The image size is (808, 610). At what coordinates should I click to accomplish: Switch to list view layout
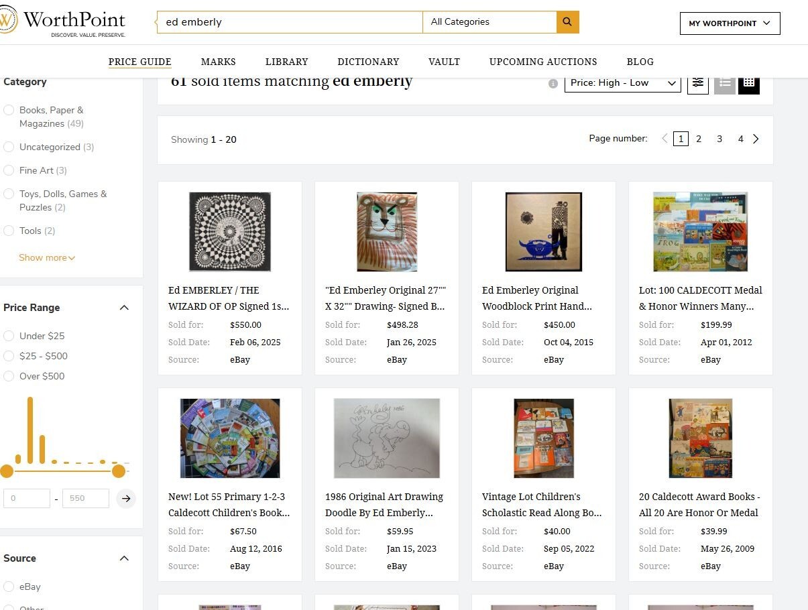tap(725, 83)
